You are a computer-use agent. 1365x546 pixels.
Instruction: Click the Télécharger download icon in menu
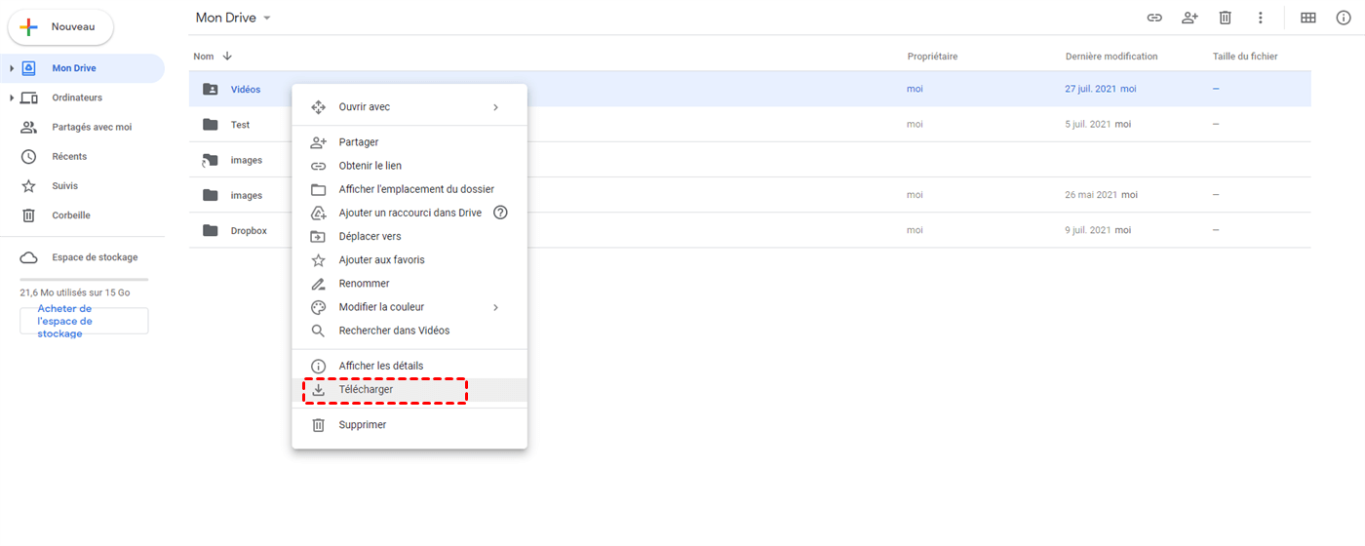318,389
